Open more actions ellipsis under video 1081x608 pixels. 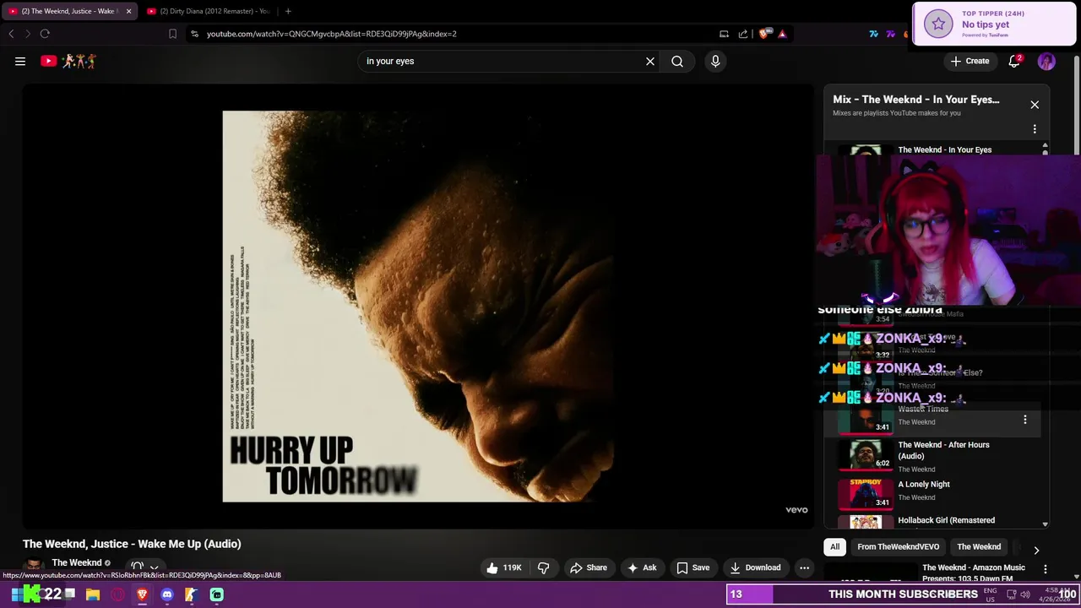tap(805, 567)
